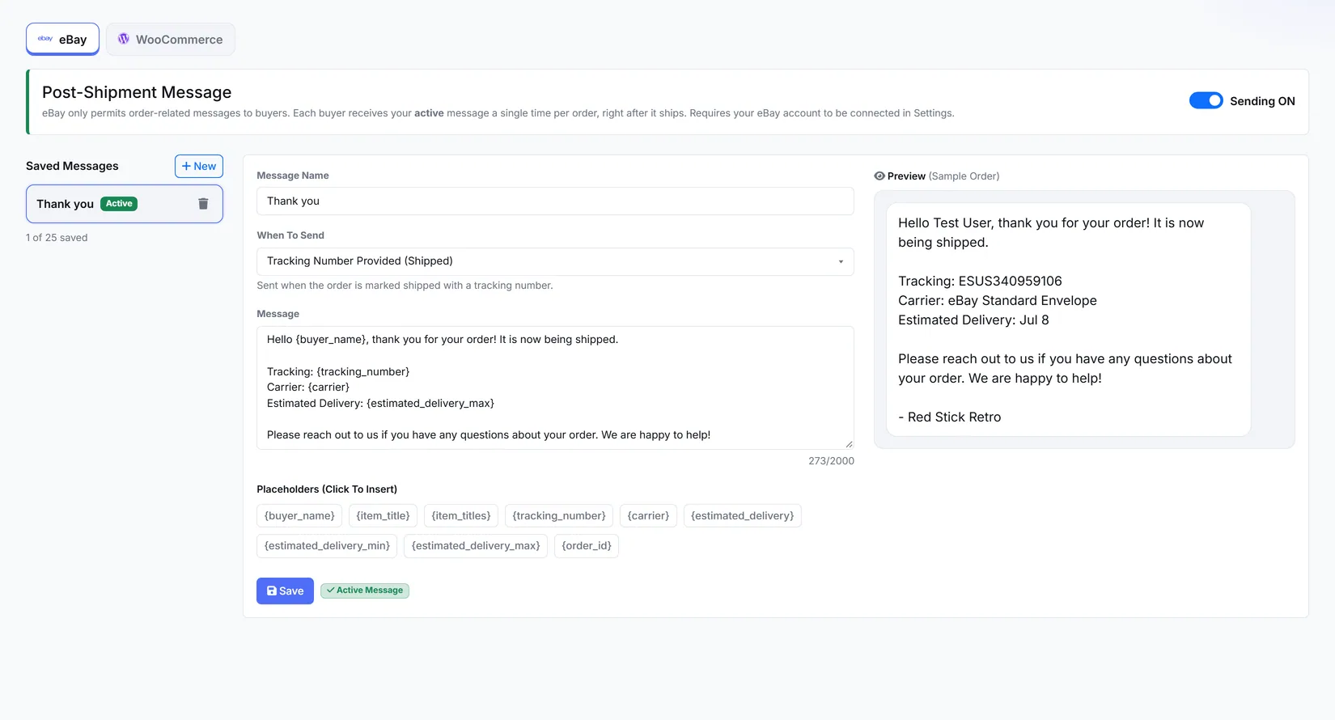This screenshot has height=720, width=1335.
Task: Insert the {estimated_delivery_max} placeholder
Action: coord(476,546)
